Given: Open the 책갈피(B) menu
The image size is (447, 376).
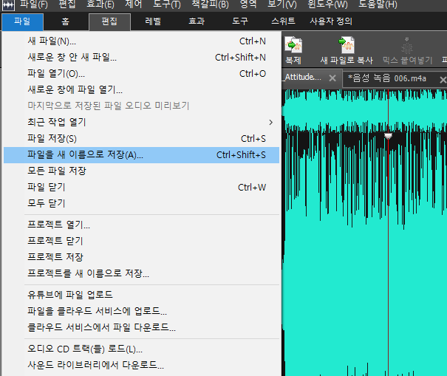Looking at the screenshot, I should [210, 4].
